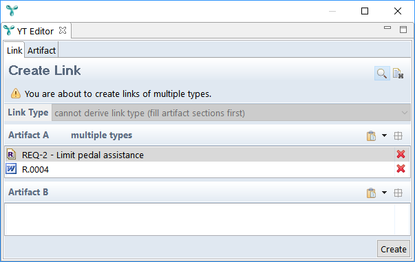Click the grid selection icon for Artifact B
The image size is (415, 262).
coord(398,193)
